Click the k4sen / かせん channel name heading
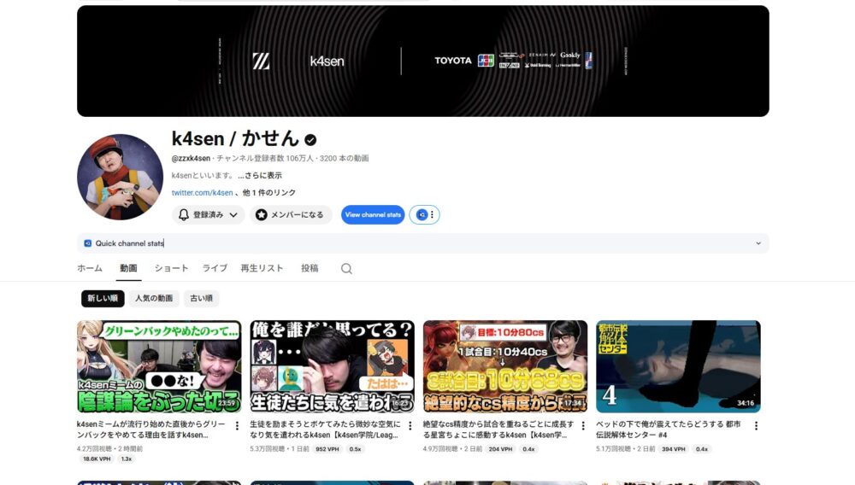 point(235,139)
